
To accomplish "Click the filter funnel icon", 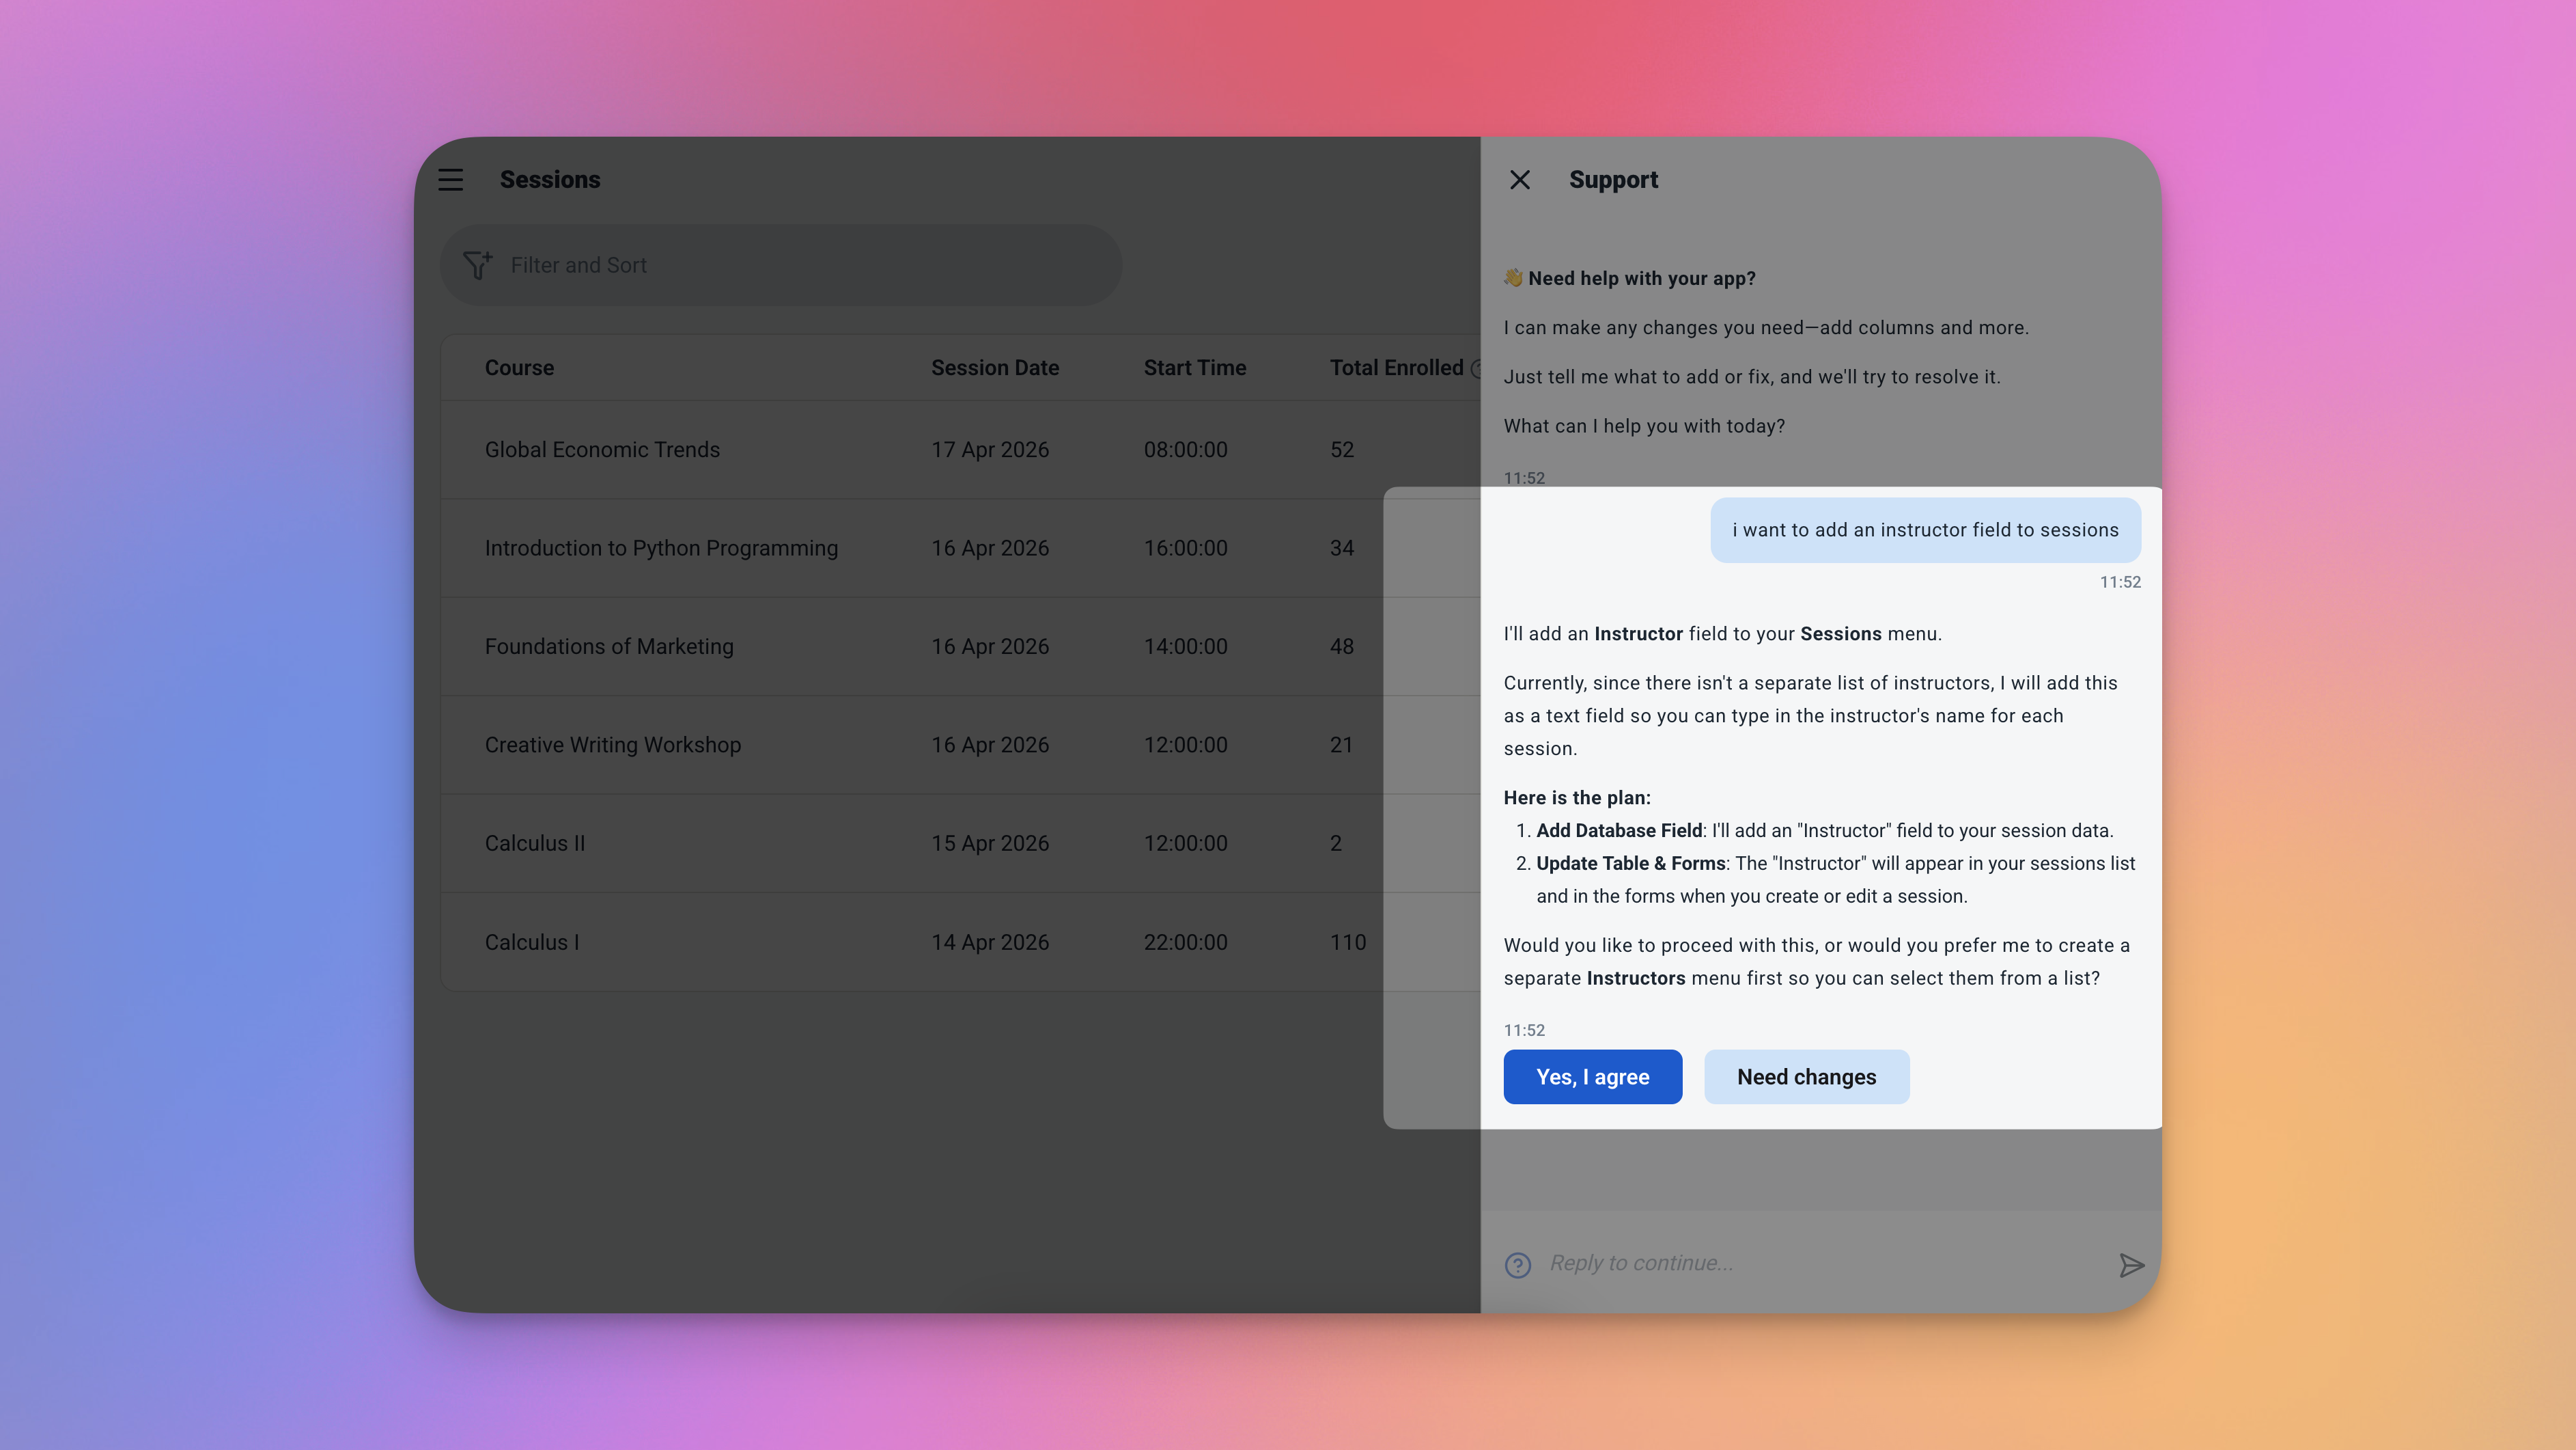I will [x=477, y=265].
